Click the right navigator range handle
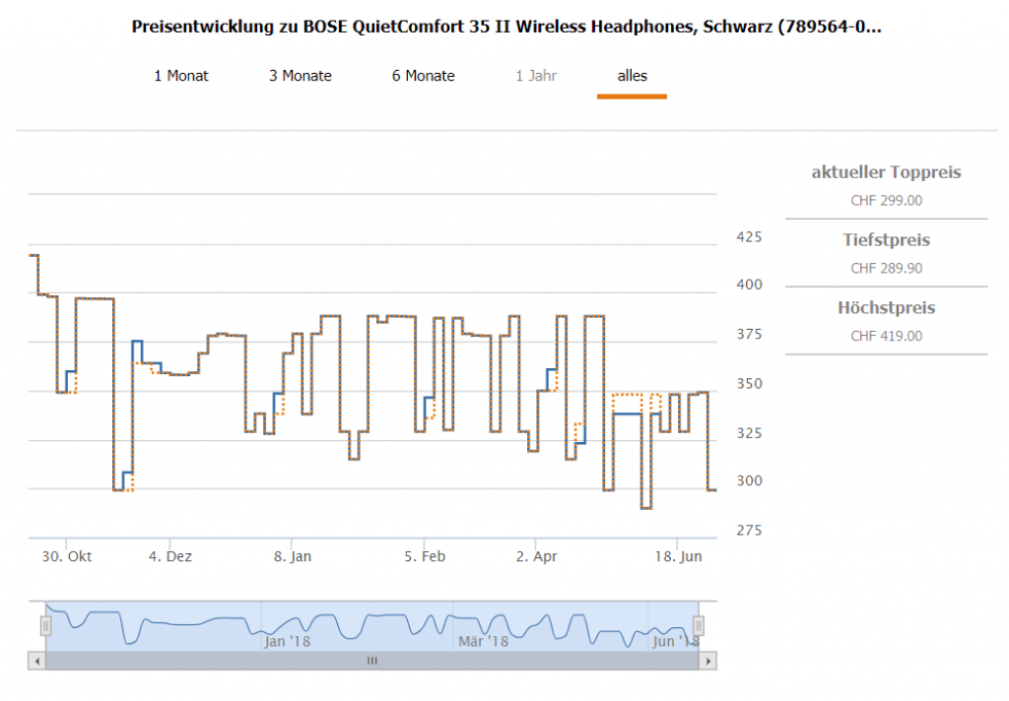Viewport: 1009px width, 701px height. [x=699, y=625]
